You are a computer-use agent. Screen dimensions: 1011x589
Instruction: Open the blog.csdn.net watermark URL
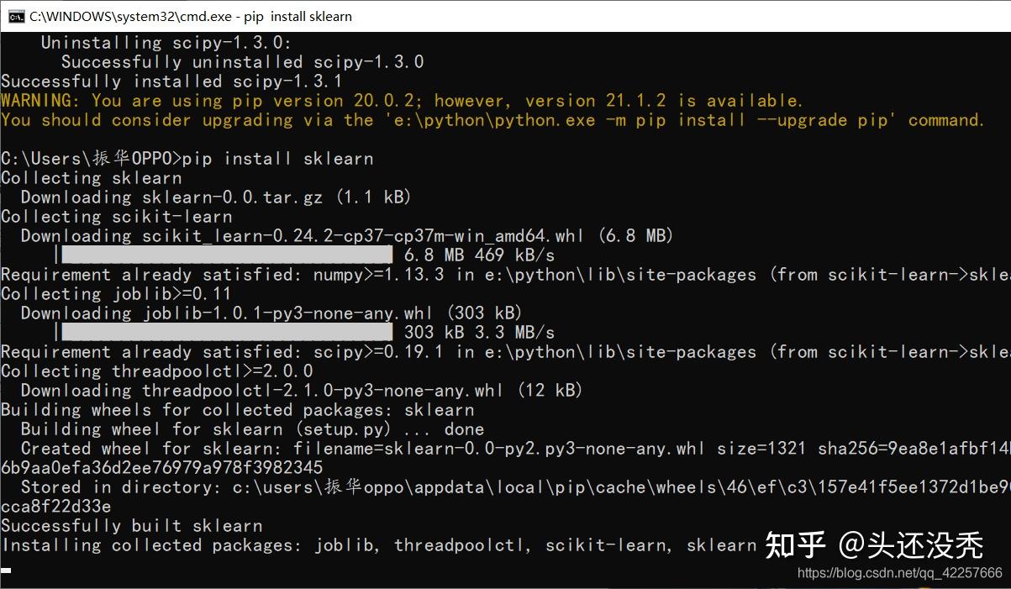[x=899, y=573]
